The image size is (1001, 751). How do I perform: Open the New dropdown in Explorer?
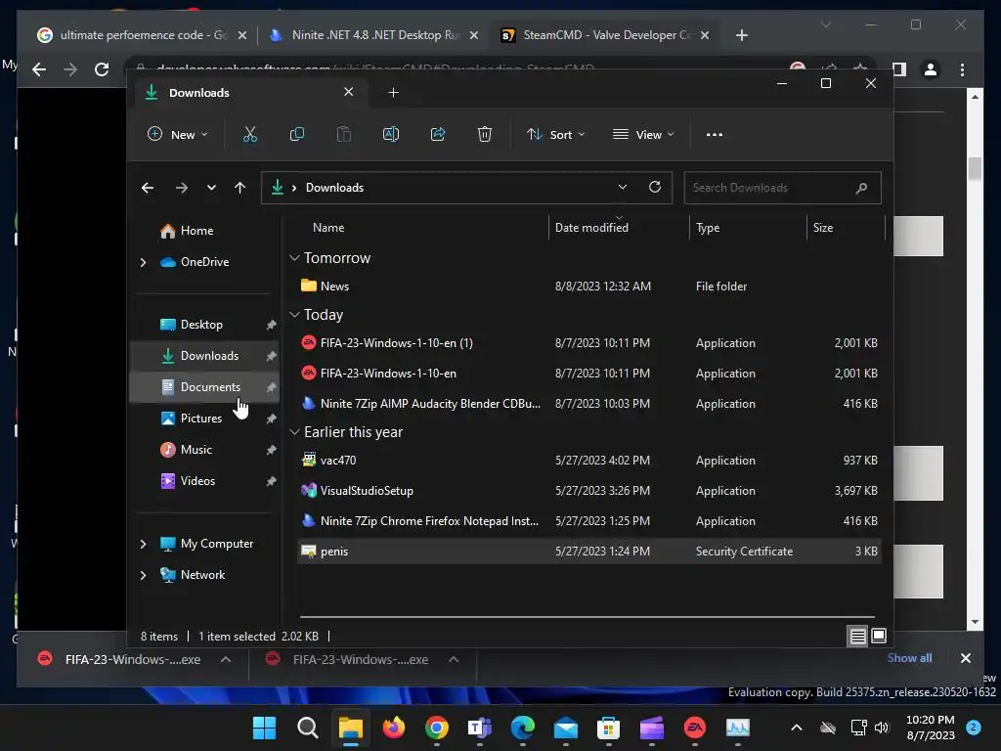coord(178,134)
